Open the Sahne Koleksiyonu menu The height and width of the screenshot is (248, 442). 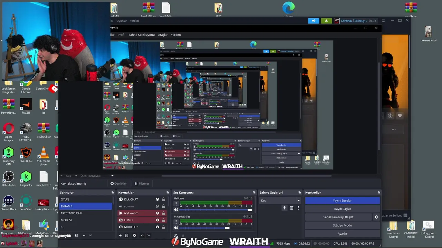coord(142,35)
